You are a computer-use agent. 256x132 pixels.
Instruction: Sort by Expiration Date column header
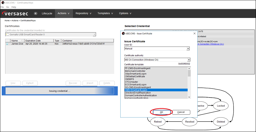(x=39, y=41)
